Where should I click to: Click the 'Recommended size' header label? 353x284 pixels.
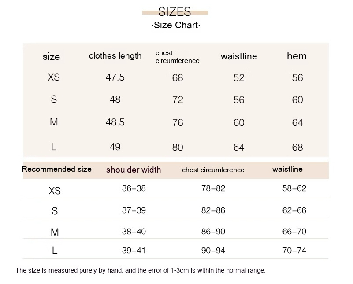[56, 169]
